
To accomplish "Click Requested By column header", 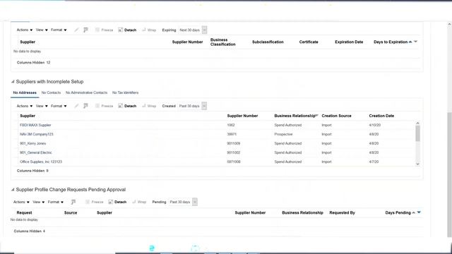I will tap(342, 213).
